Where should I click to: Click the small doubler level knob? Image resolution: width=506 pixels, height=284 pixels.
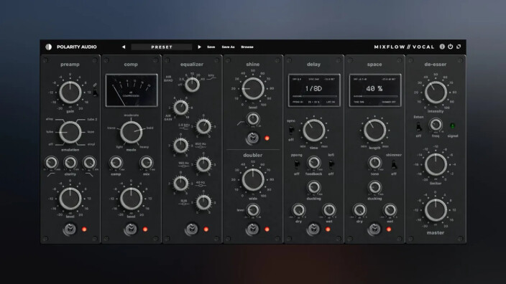253,210
